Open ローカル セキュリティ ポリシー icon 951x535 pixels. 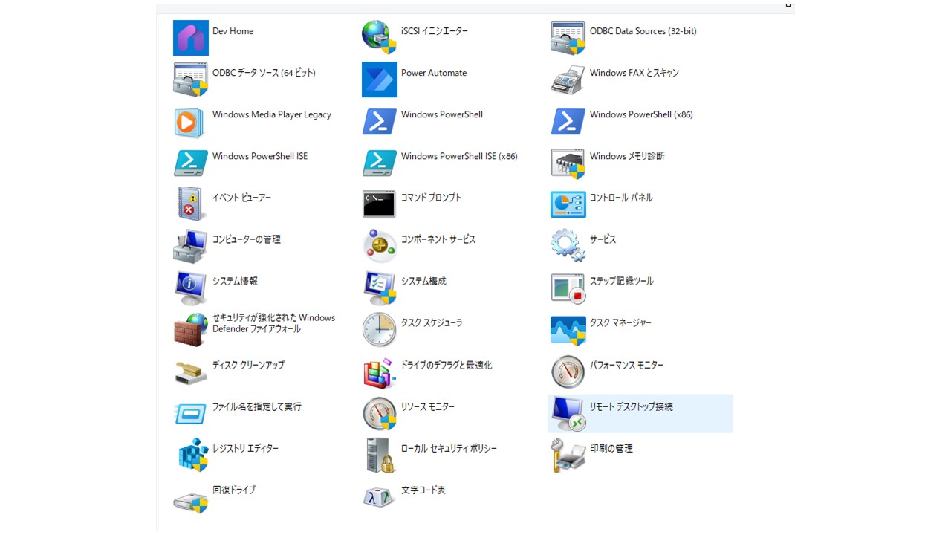[x=380, y=455]
